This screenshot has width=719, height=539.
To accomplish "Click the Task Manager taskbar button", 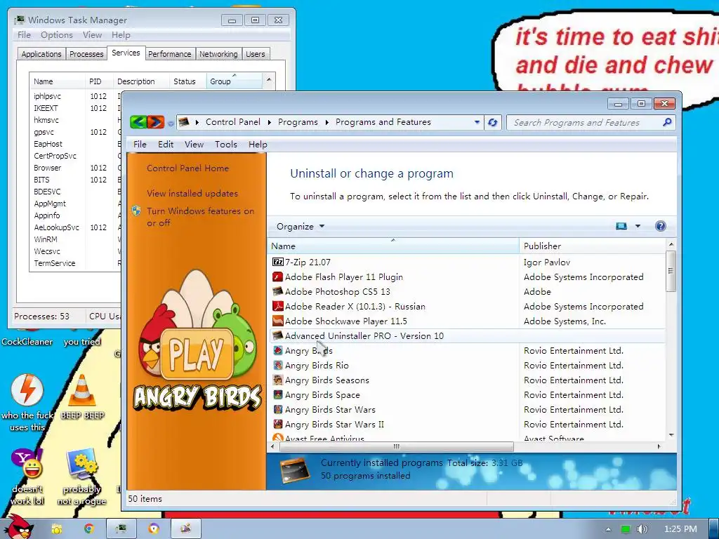I will 121,528.
